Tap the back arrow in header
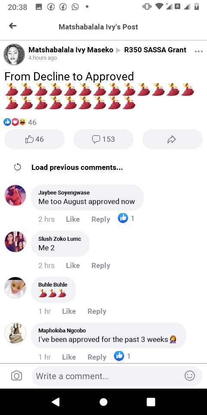This screenshot has height=415, width=207. tap(13, 26)
